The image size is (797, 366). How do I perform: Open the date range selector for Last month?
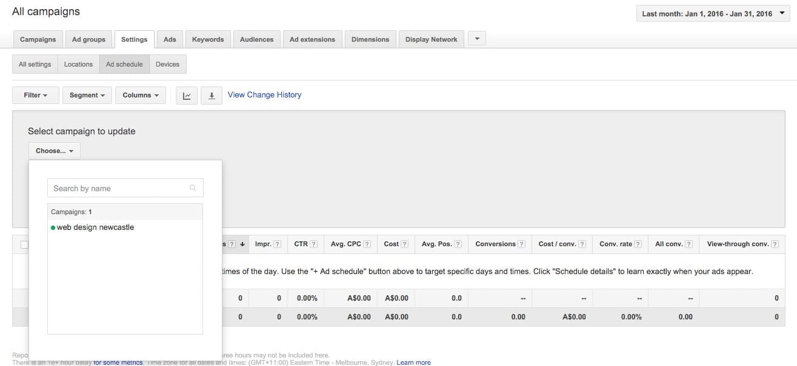point(712,13)
